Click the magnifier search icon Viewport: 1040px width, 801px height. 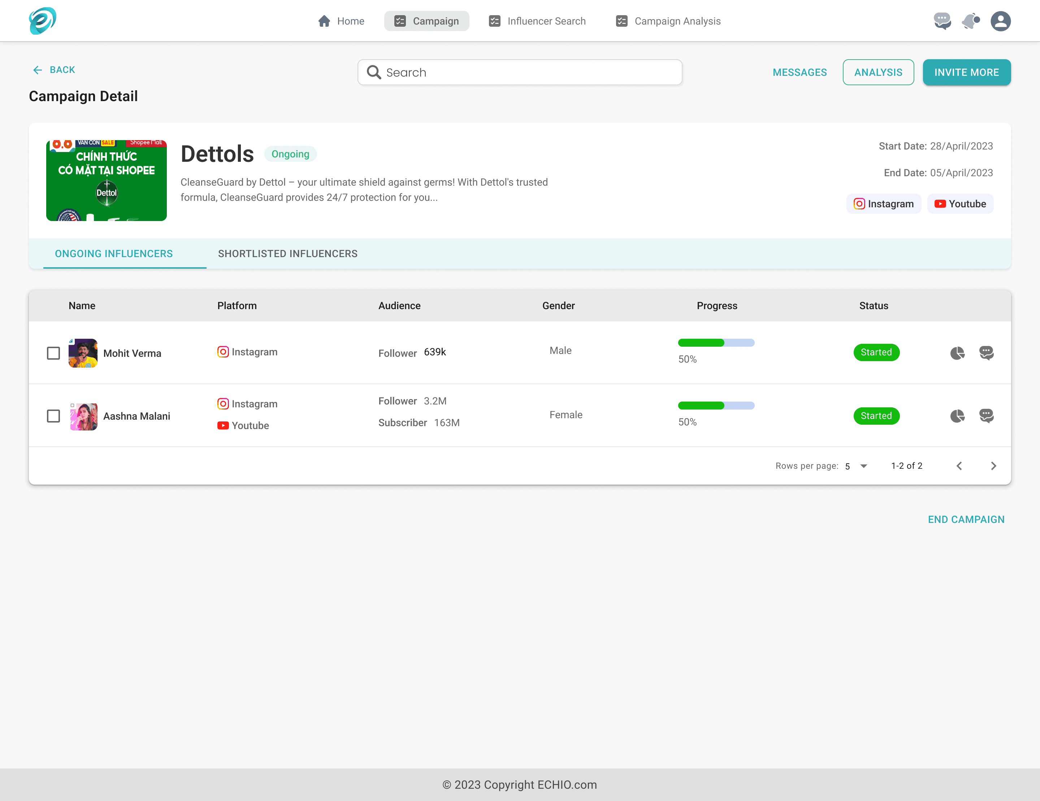click(x=374, y=72)
